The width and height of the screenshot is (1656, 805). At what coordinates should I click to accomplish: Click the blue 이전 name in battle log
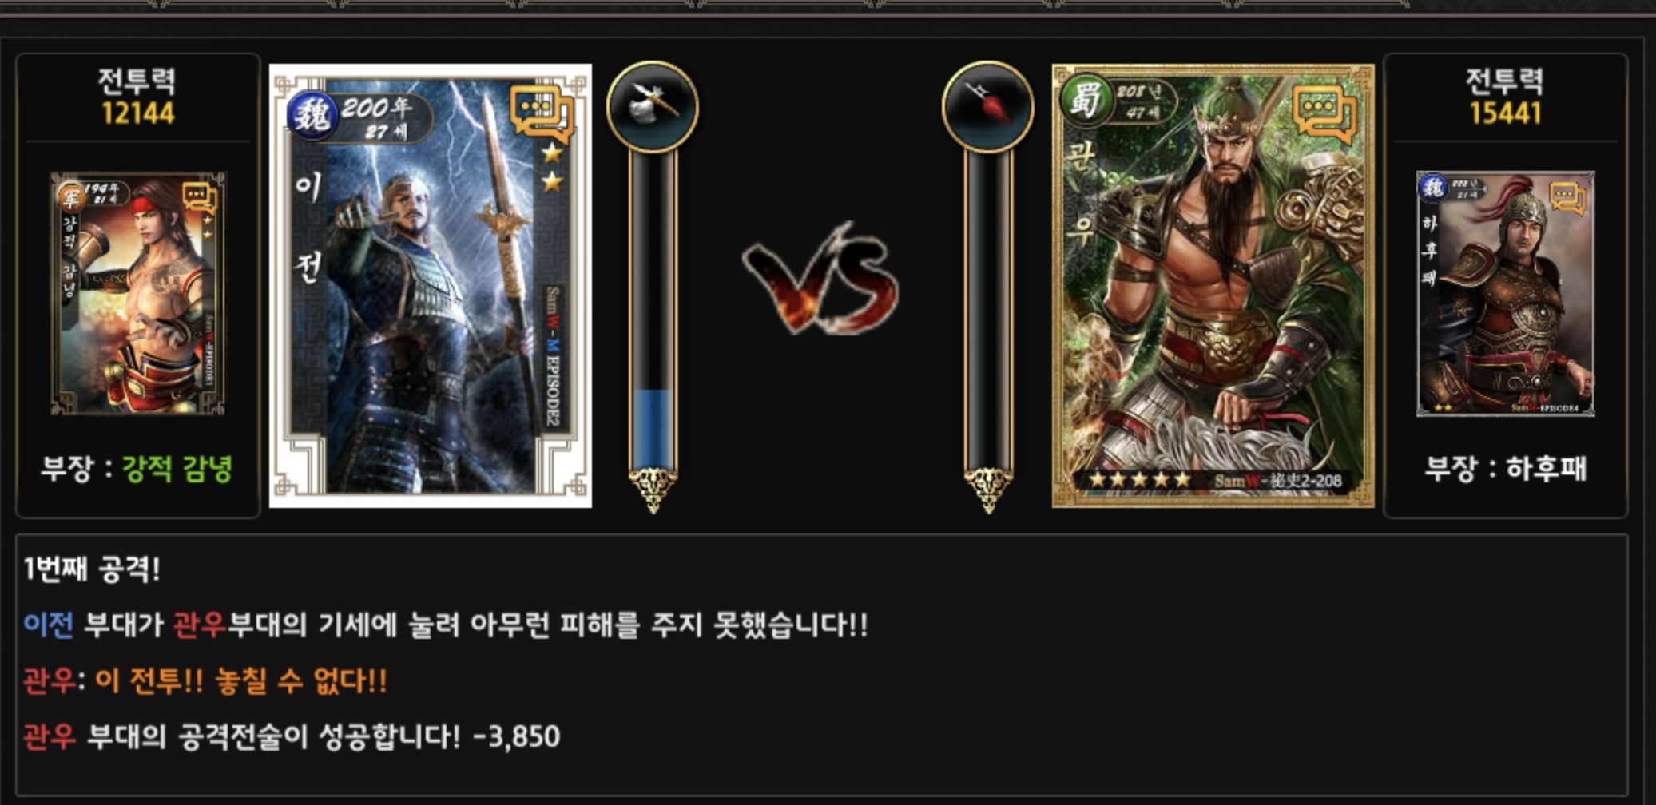[49, 625]
